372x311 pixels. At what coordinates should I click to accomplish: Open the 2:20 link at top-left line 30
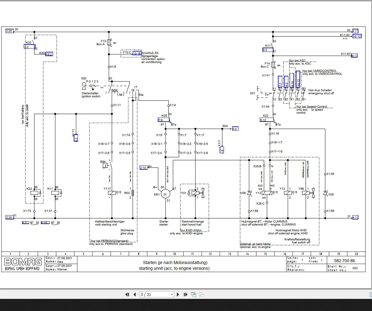coord(9,31)
